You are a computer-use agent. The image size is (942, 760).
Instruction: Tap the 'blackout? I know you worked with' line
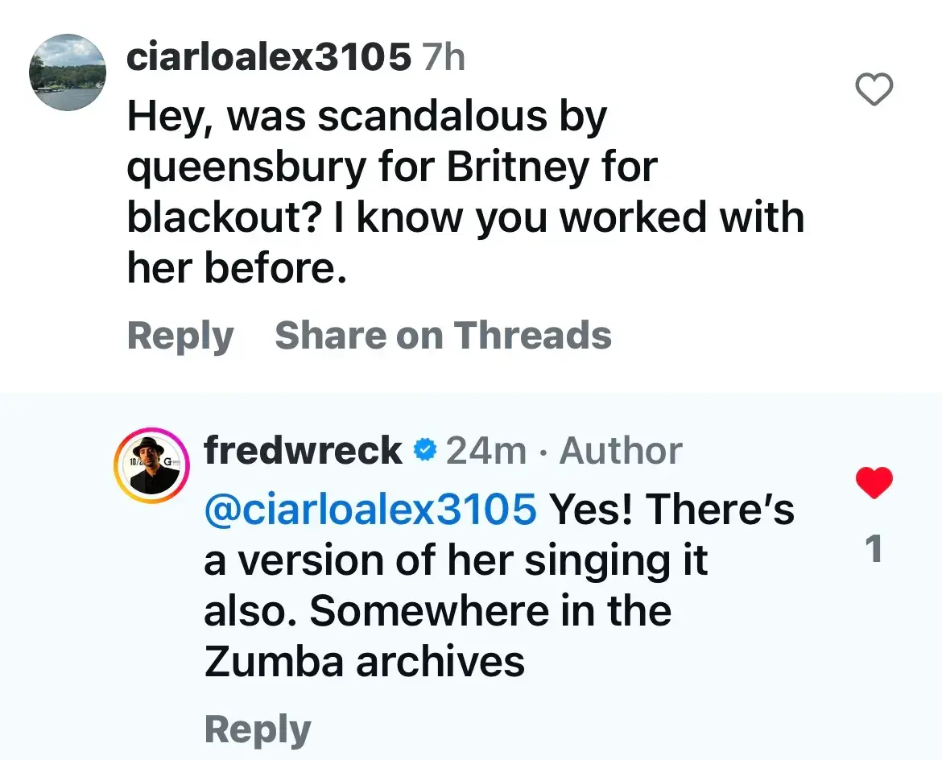465,219
